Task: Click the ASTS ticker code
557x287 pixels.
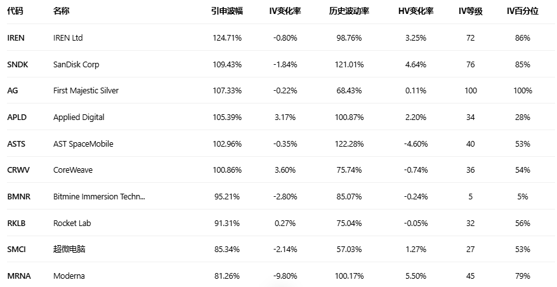Action: pos(16,144)
